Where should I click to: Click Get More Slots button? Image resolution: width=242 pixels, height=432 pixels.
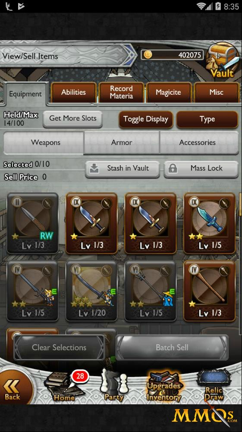click(72, 119)
